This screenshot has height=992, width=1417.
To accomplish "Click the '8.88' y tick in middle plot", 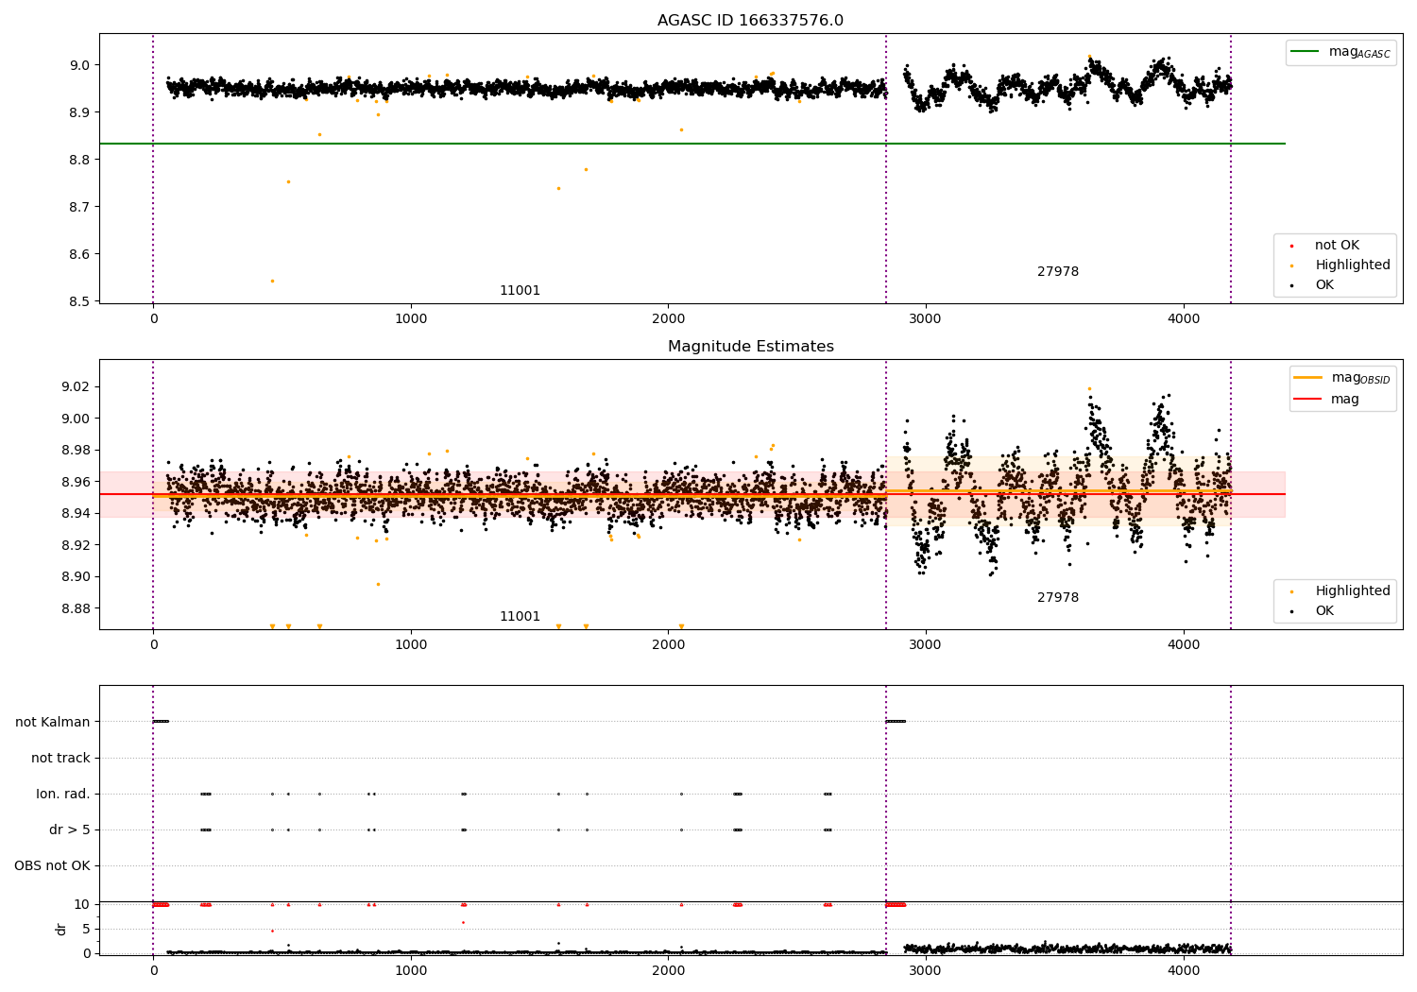I will tap(77, 608).
